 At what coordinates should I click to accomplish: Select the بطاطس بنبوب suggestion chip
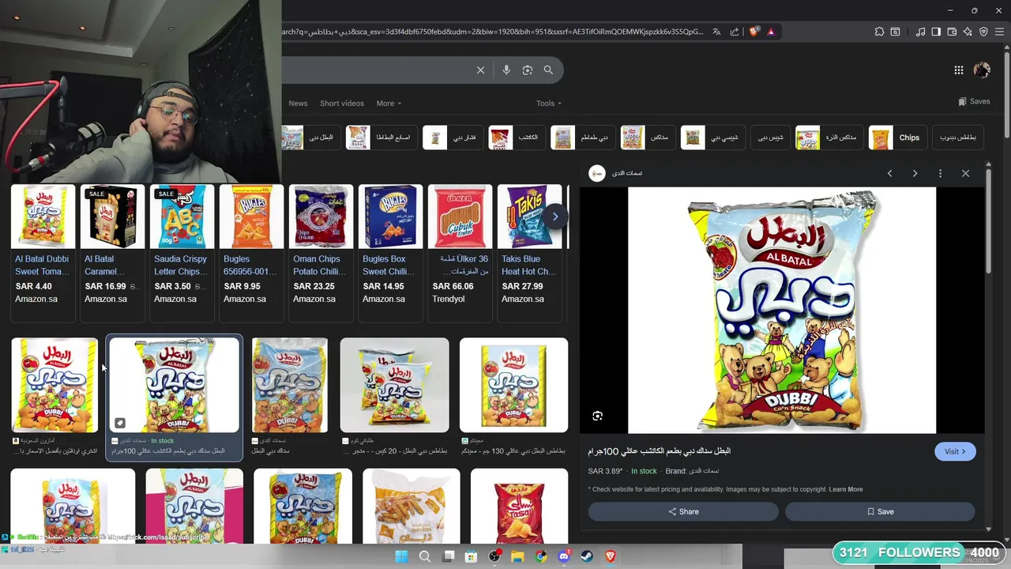tap(957, 138)
